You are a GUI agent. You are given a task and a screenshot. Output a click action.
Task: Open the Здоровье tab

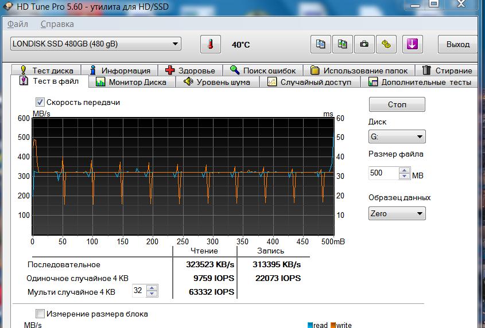[x=190, y=71]
